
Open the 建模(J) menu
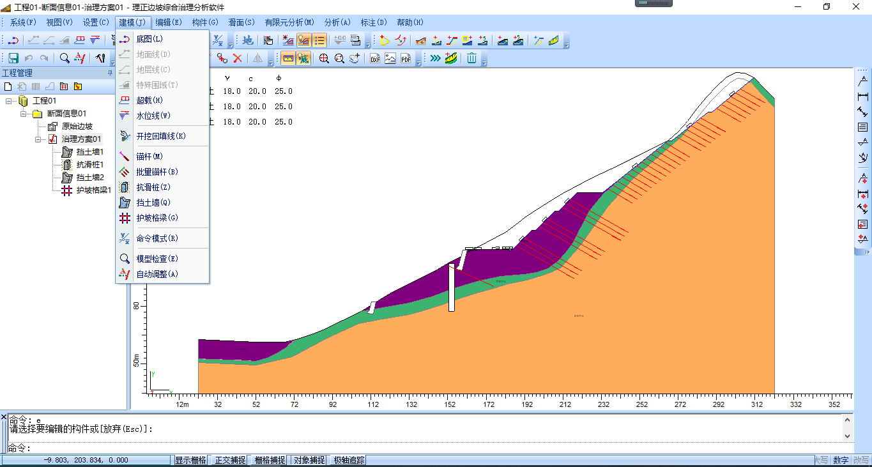click(132, 22)
